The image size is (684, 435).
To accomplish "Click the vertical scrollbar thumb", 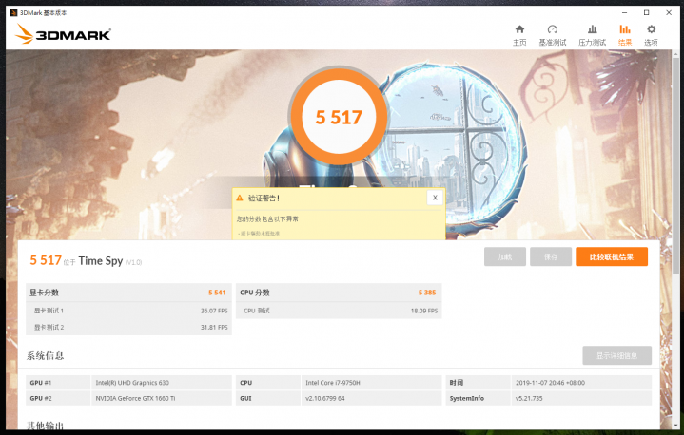I will pos(675,165).
